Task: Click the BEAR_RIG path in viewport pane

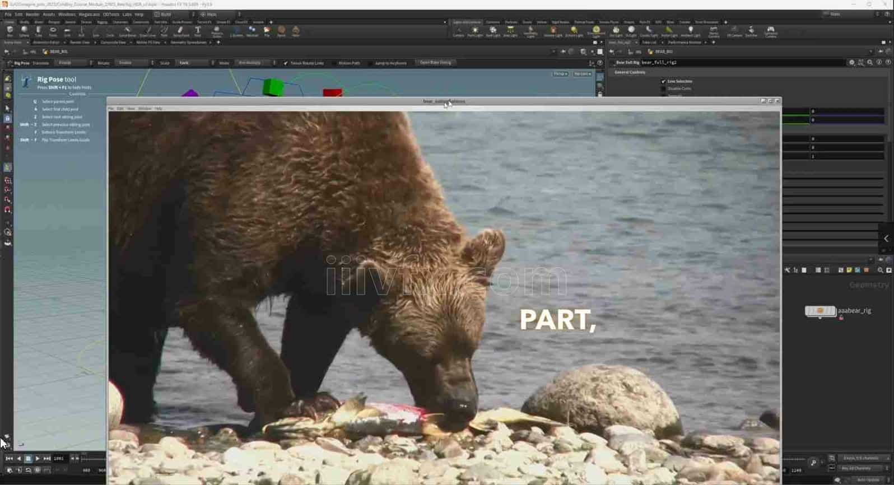Action: pyautogui.click(x=59, y=52)
